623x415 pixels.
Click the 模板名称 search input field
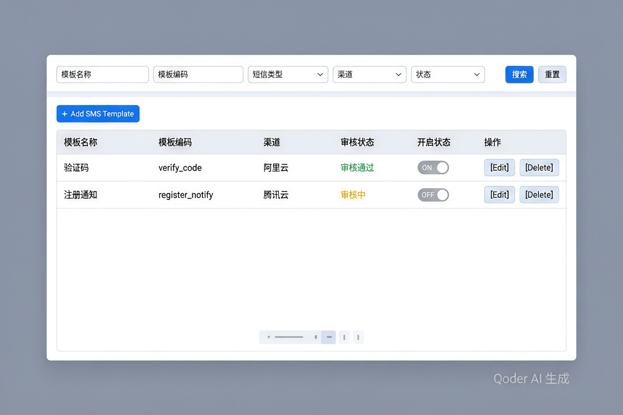pyautogui.click(x=102, y=75)
